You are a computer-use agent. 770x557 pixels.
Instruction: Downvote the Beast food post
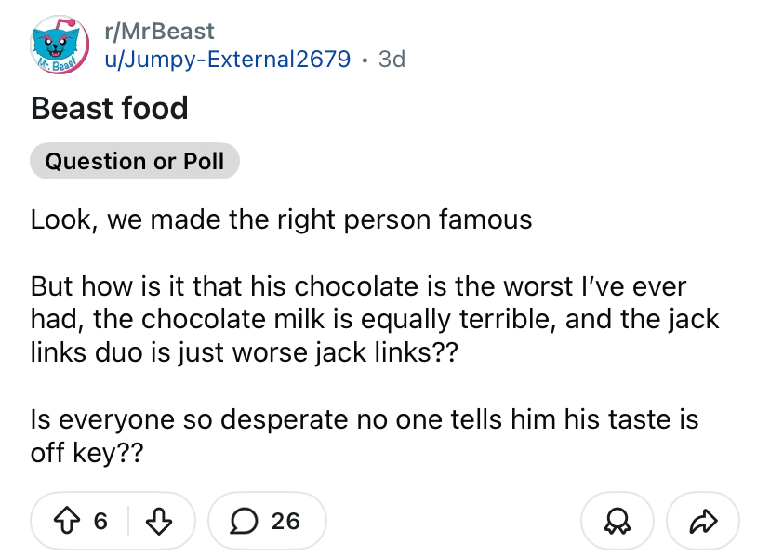click(x=159, y=521)
